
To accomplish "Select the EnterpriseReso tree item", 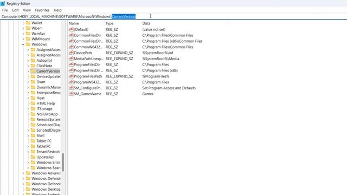I will (x=48, y=93).
